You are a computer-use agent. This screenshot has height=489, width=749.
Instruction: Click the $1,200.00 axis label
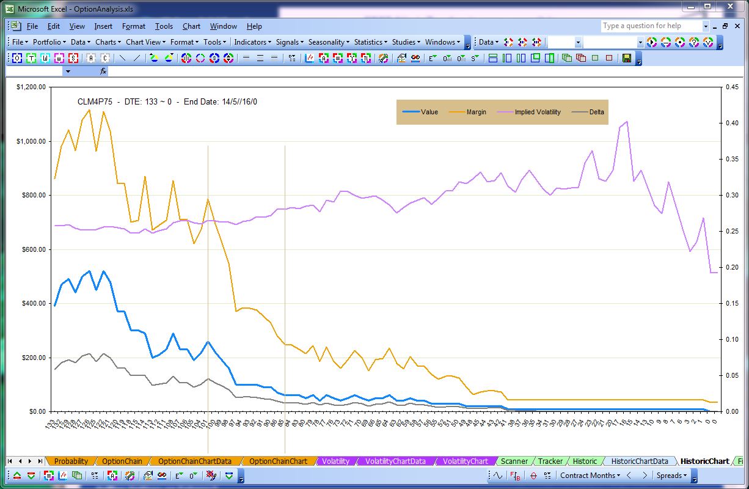click(x=31, y=87)
